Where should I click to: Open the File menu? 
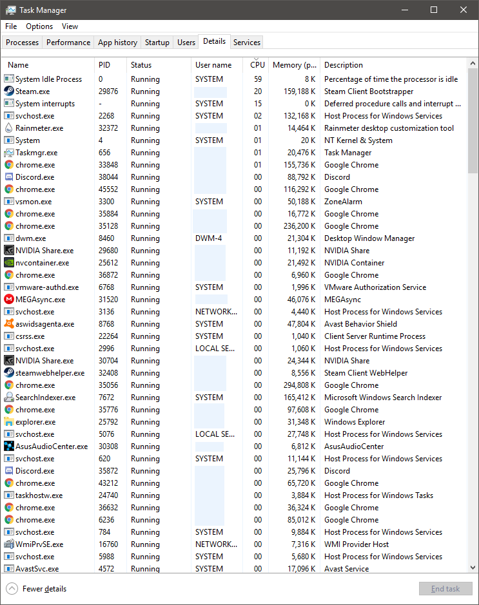11,26
